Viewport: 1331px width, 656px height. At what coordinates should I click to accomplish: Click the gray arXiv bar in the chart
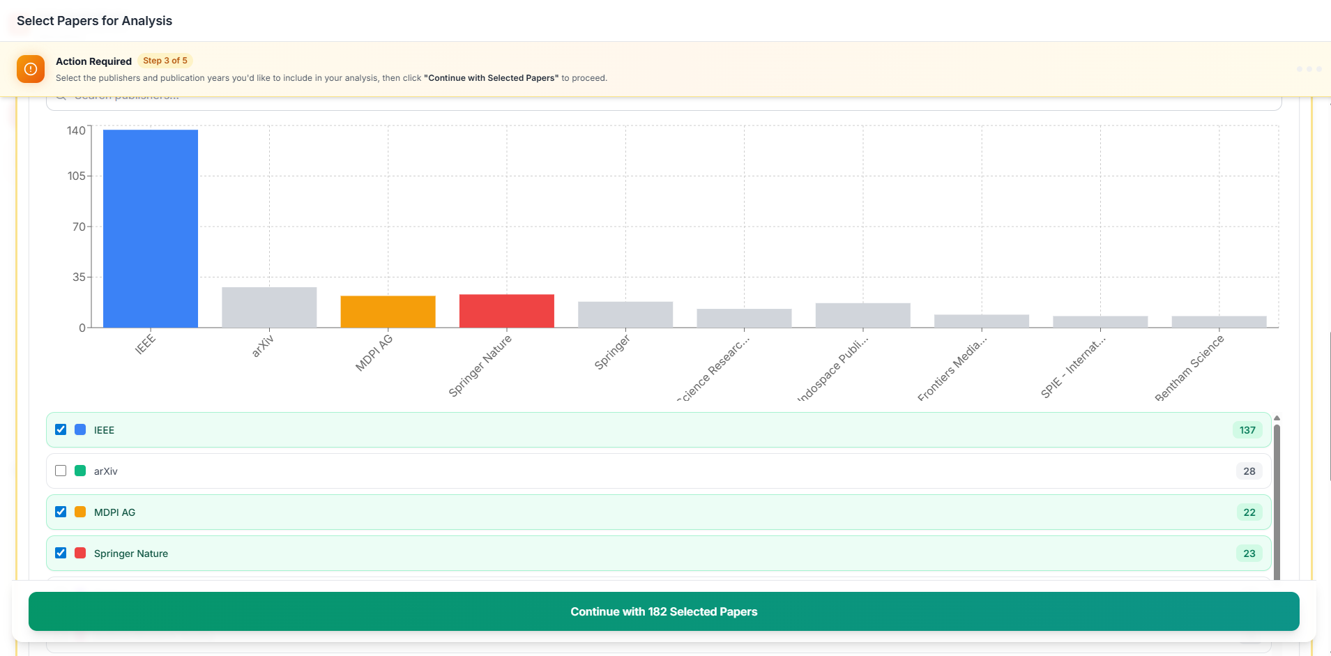[268, 307]
